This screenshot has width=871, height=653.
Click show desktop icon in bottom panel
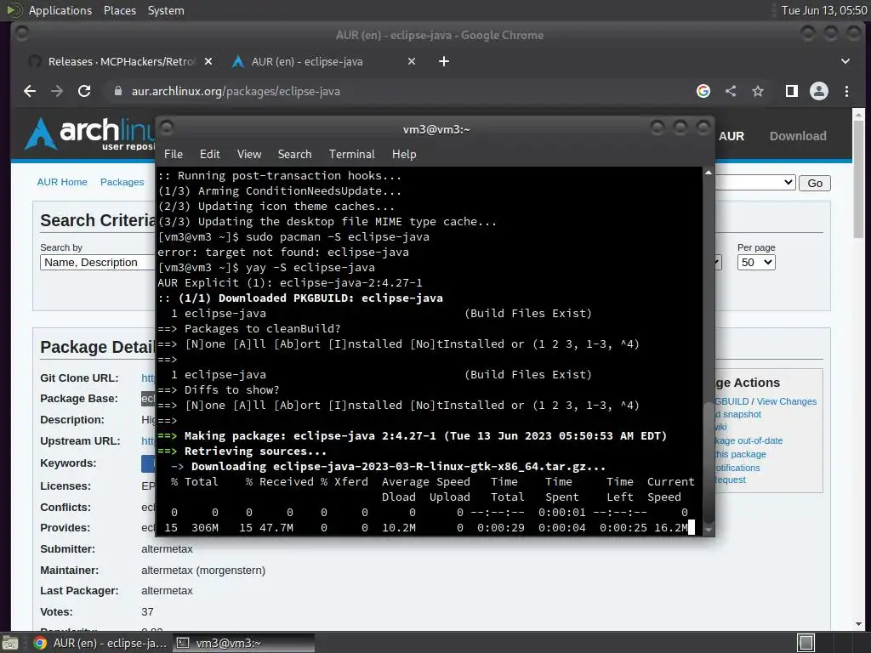11,643
